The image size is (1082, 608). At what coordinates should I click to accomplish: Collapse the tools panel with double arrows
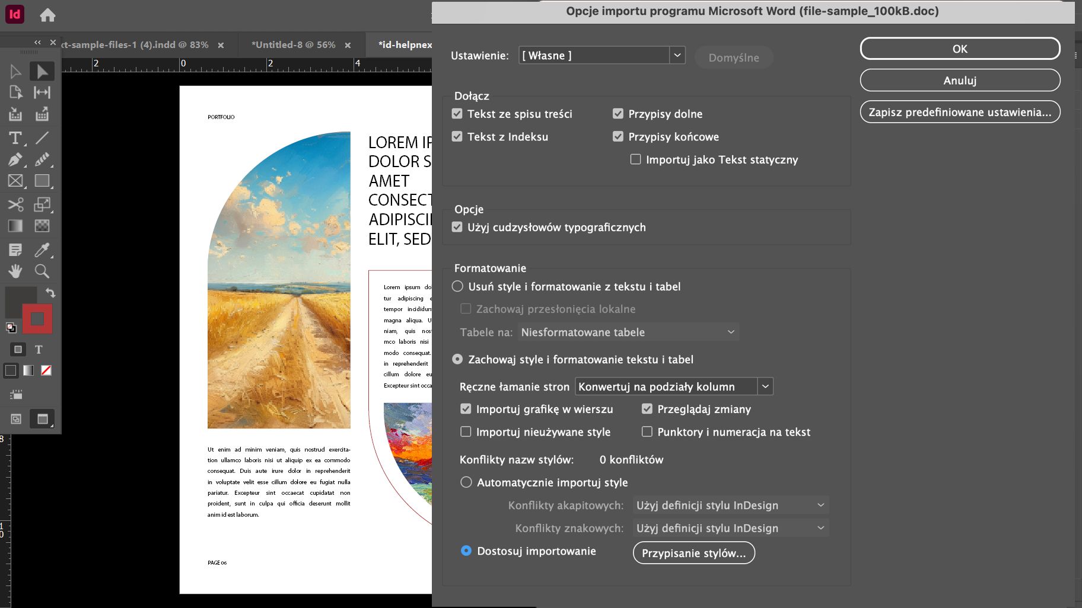[37, 42]
